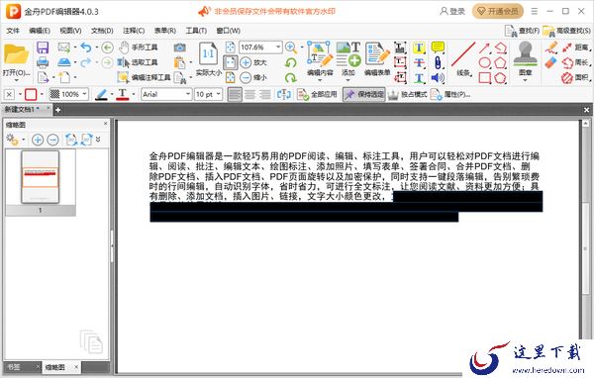The width and height of the screenshot is (594, 378).
Task: Select the Pencil drawing tool
Action: pos(551,47)
